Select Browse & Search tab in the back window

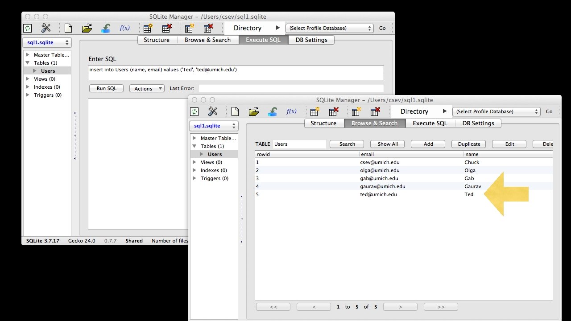[x=208, y=40]
